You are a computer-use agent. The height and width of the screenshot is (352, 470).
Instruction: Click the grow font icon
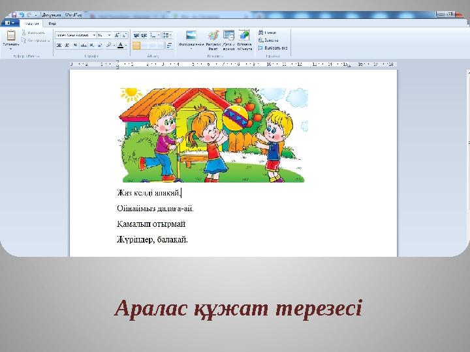click(117, 35)
